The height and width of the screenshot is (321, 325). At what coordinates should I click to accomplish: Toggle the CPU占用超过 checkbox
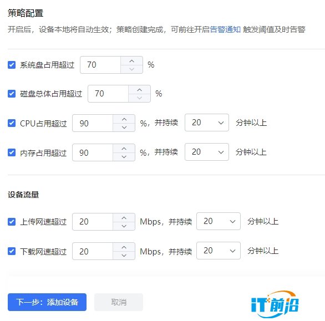(x=12, y=123)
